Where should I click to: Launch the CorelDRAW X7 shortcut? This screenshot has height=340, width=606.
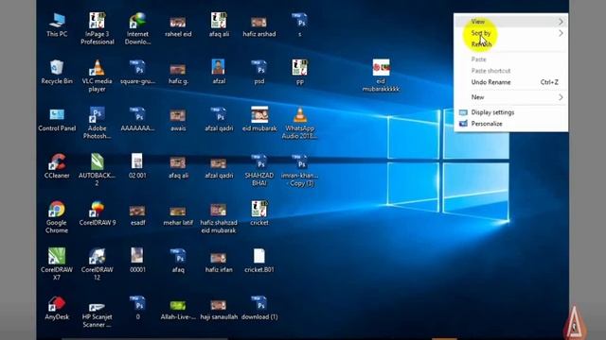(x=57, y=264)
